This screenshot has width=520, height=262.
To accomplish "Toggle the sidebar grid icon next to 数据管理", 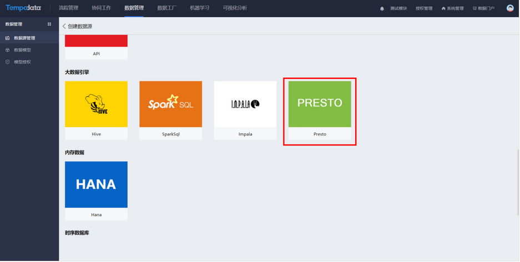I will [49, 24].
